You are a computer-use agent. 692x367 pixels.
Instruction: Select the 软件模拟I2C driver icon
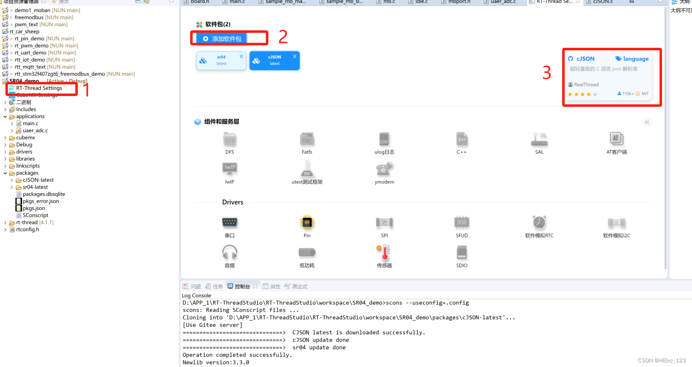click(x=617, y=222)
